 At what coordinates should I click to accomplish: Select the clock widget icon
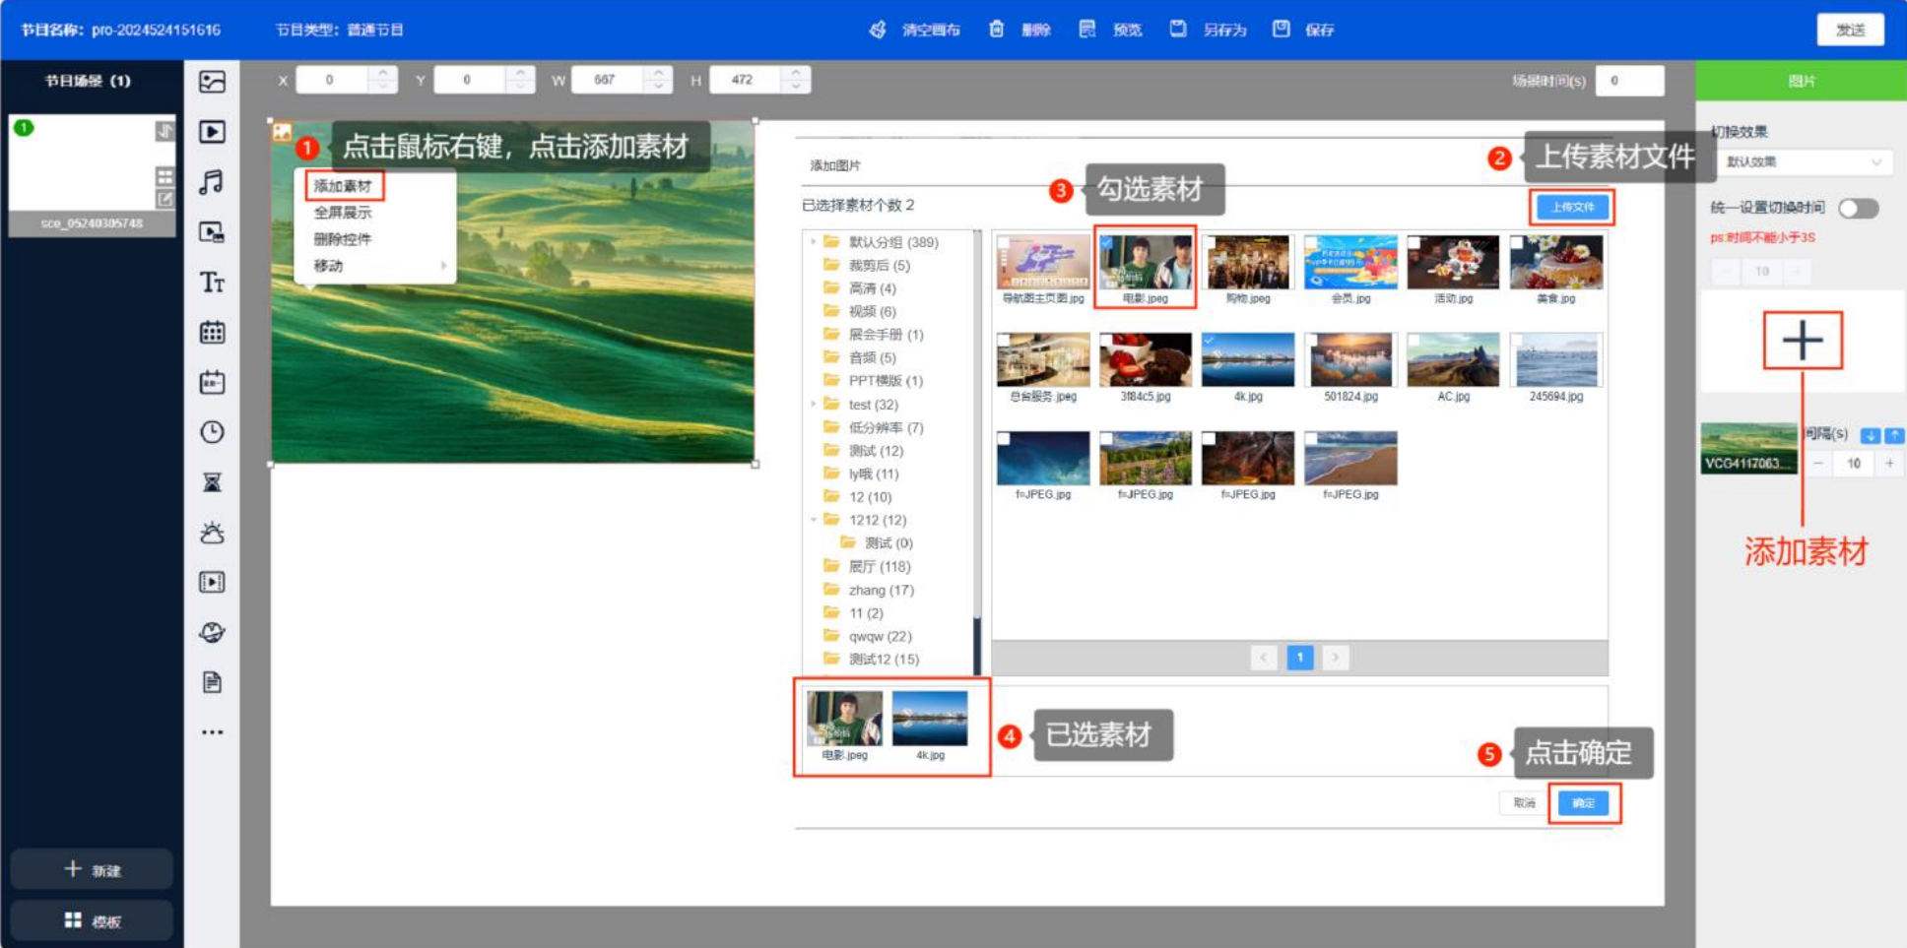point(212,432)
